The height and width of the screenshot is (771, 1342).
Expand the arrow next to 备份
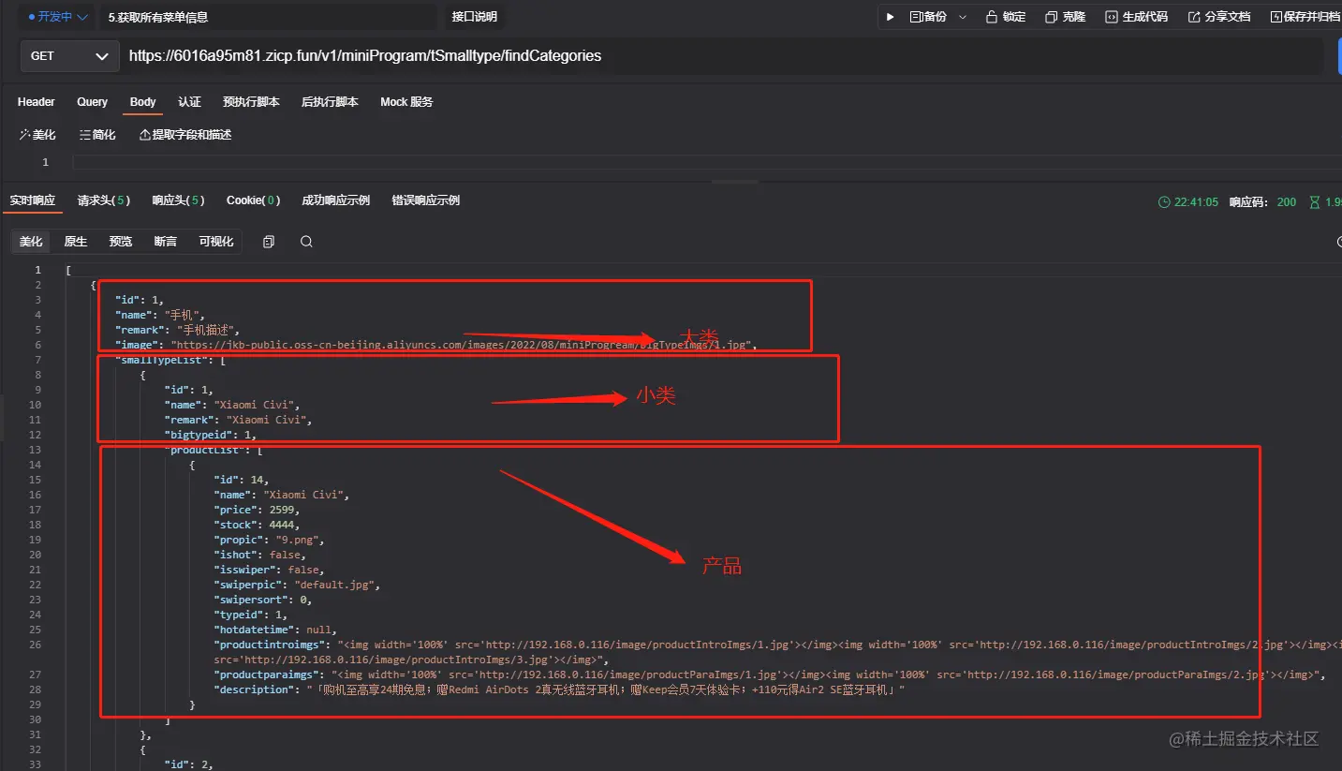click(x=963, y=17)
